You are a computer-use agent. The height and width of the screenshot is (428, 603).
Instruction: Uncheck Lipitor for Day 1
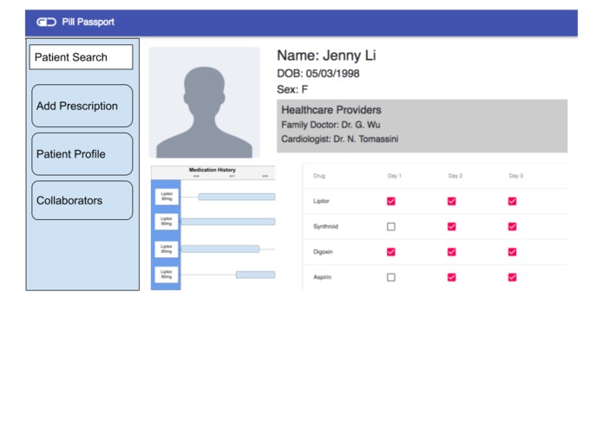391,201
